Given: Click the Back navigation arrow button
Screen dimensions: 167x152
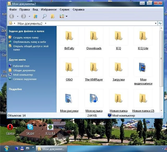Looking at the screenshot, I should tap(12, 16).
